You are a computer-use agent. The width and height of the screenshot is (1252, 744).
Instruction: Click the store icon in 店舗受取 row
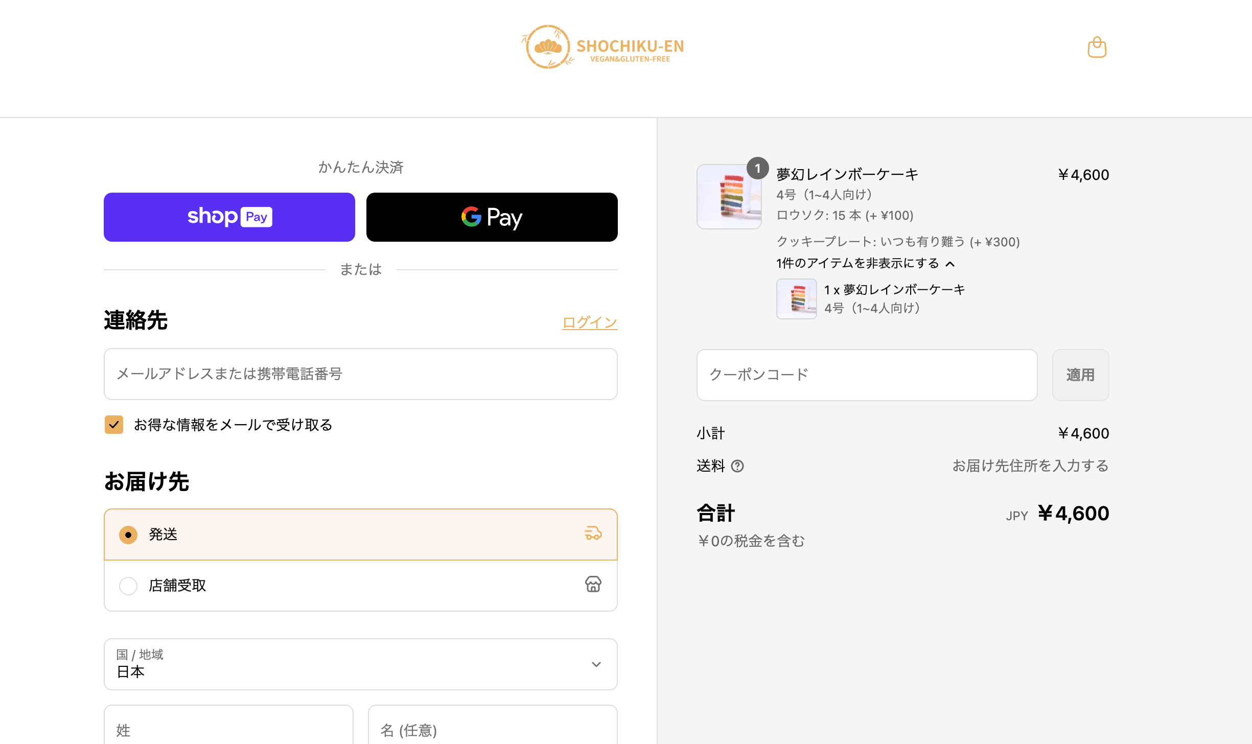click(x=593, y=584)
